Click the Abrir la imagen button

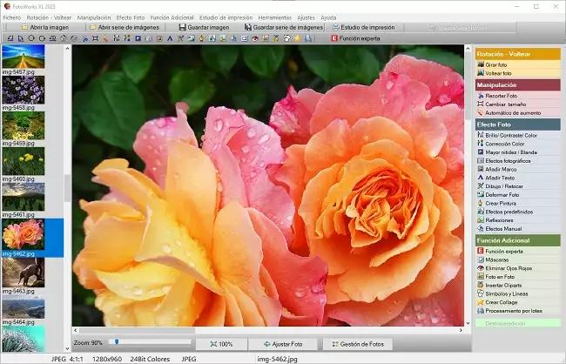point(44,27)
